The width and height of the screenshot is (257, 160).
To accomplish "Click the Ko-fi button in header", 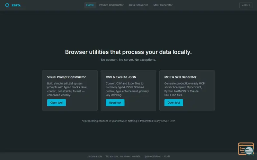I will pyautogui.click(x=246, y=5).
